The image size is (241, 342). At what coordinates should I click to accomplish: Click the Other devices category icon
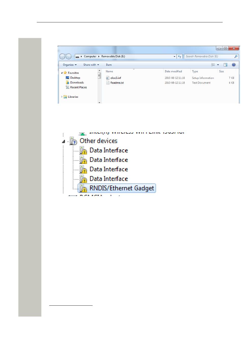click(73, 141)
